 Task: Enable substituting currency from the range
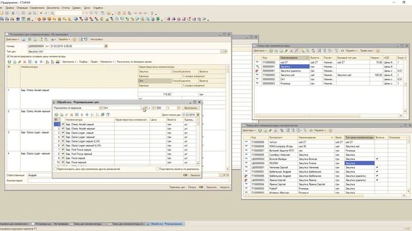[x=158, y=169]
